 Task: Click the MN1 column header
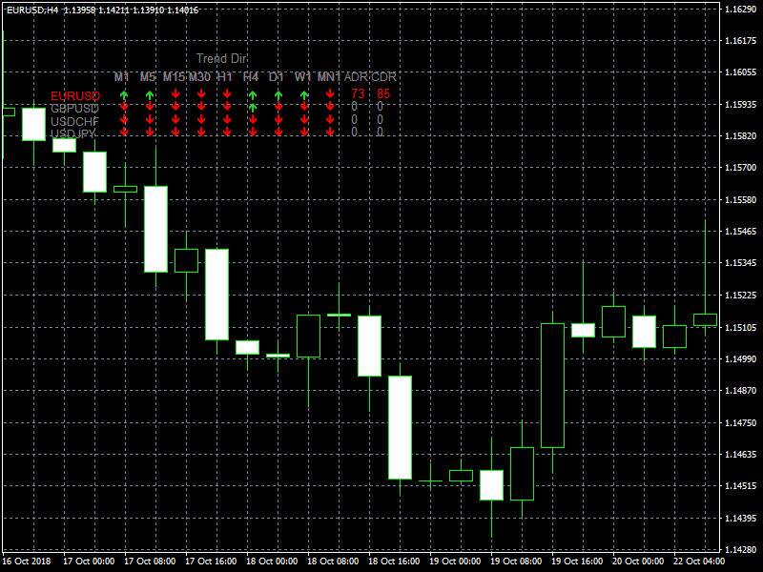pyautogui.click(x=329, y=77)
